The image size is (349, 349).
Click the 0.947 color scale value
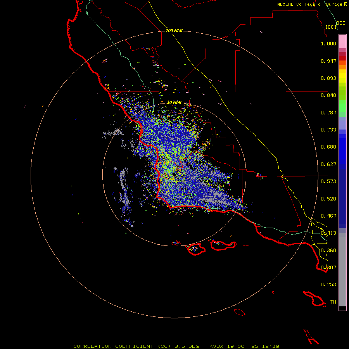pos(328,61)
